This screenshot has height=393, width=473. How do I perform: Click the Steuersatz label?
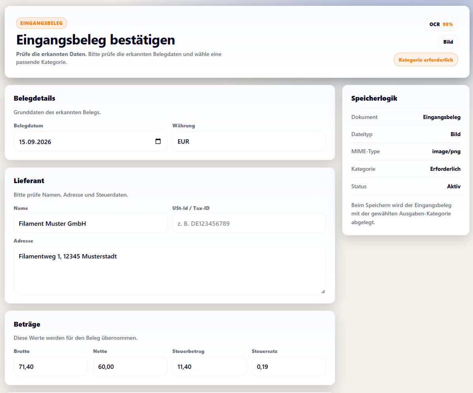[264, 351]
